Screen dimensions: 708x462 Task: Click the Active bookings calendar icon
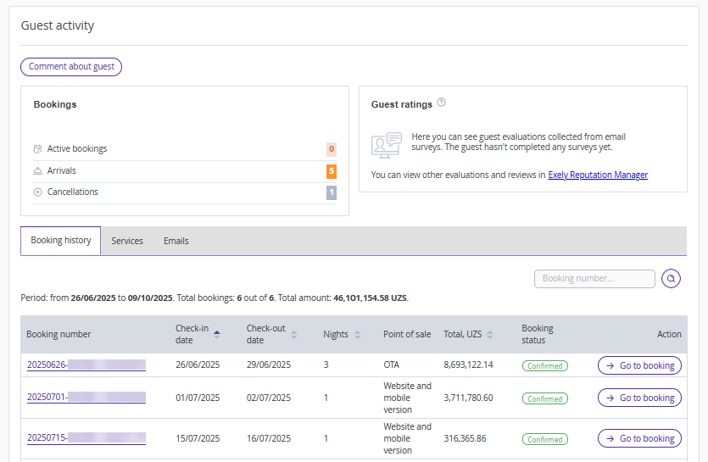coord(37,149)
